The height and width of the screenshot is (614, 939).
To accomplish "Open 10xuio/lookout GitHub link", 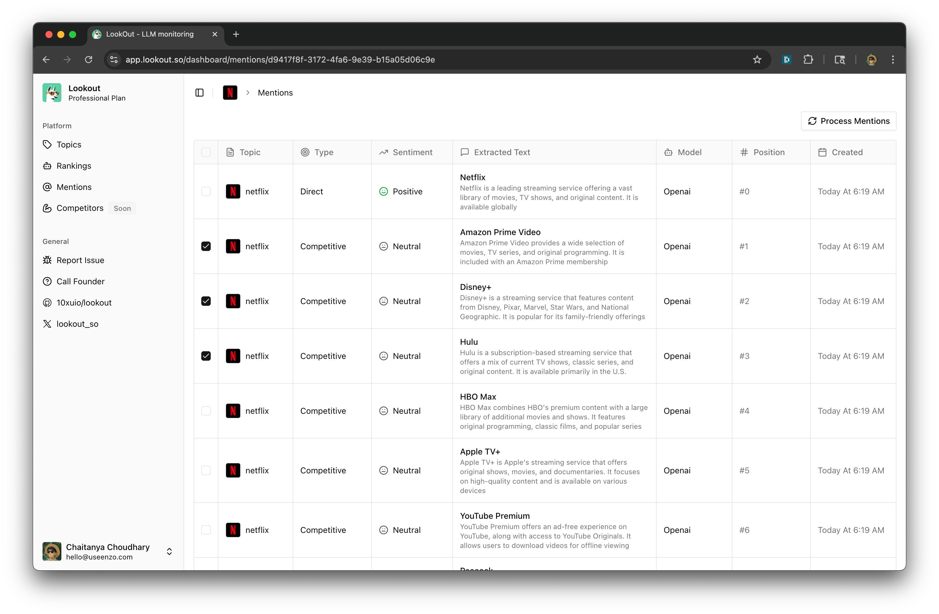I will tap(84, 303).
